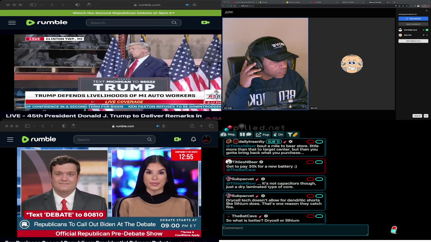Viewport: 431px width, 242px height.
Task: Click the red pill on TittiesNBeer's message
Action: point(310,162)
